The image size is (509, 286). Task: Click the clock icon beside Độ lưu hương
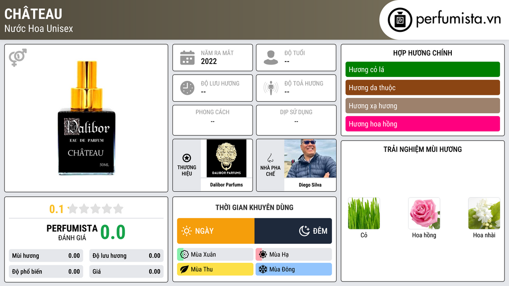coord(187,88)
